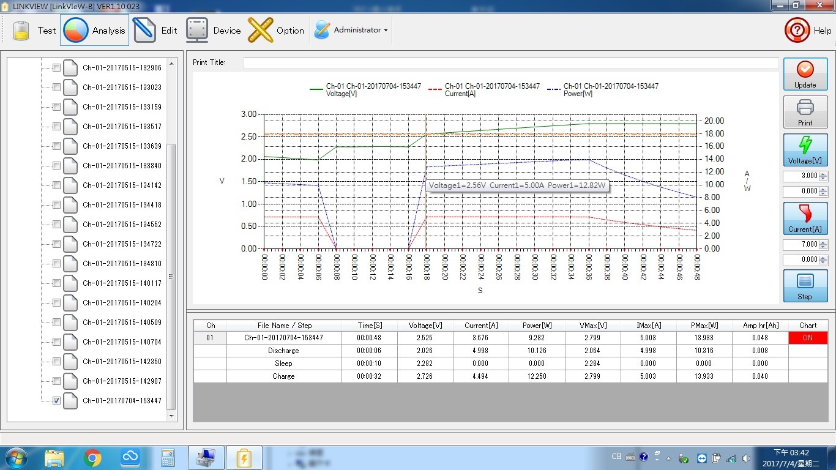Decrease current max 7.000 with down arrow

pos(823,247)
